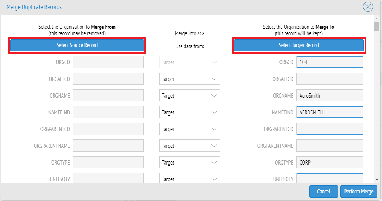This screenshot has width=382, height=201.
Task: Click the target ORGPARENTCD input field
Action: 330,129
